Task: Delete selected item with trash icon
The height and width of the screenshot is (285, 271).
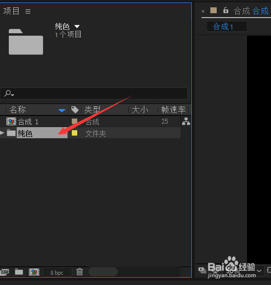Action: tap(79, 272)
